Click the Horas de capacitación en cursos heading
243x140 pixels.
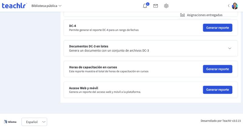tap(93, 67)
